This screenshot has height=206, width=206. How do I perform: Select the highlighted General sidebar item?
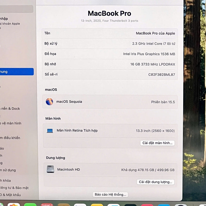coord(15,72)
